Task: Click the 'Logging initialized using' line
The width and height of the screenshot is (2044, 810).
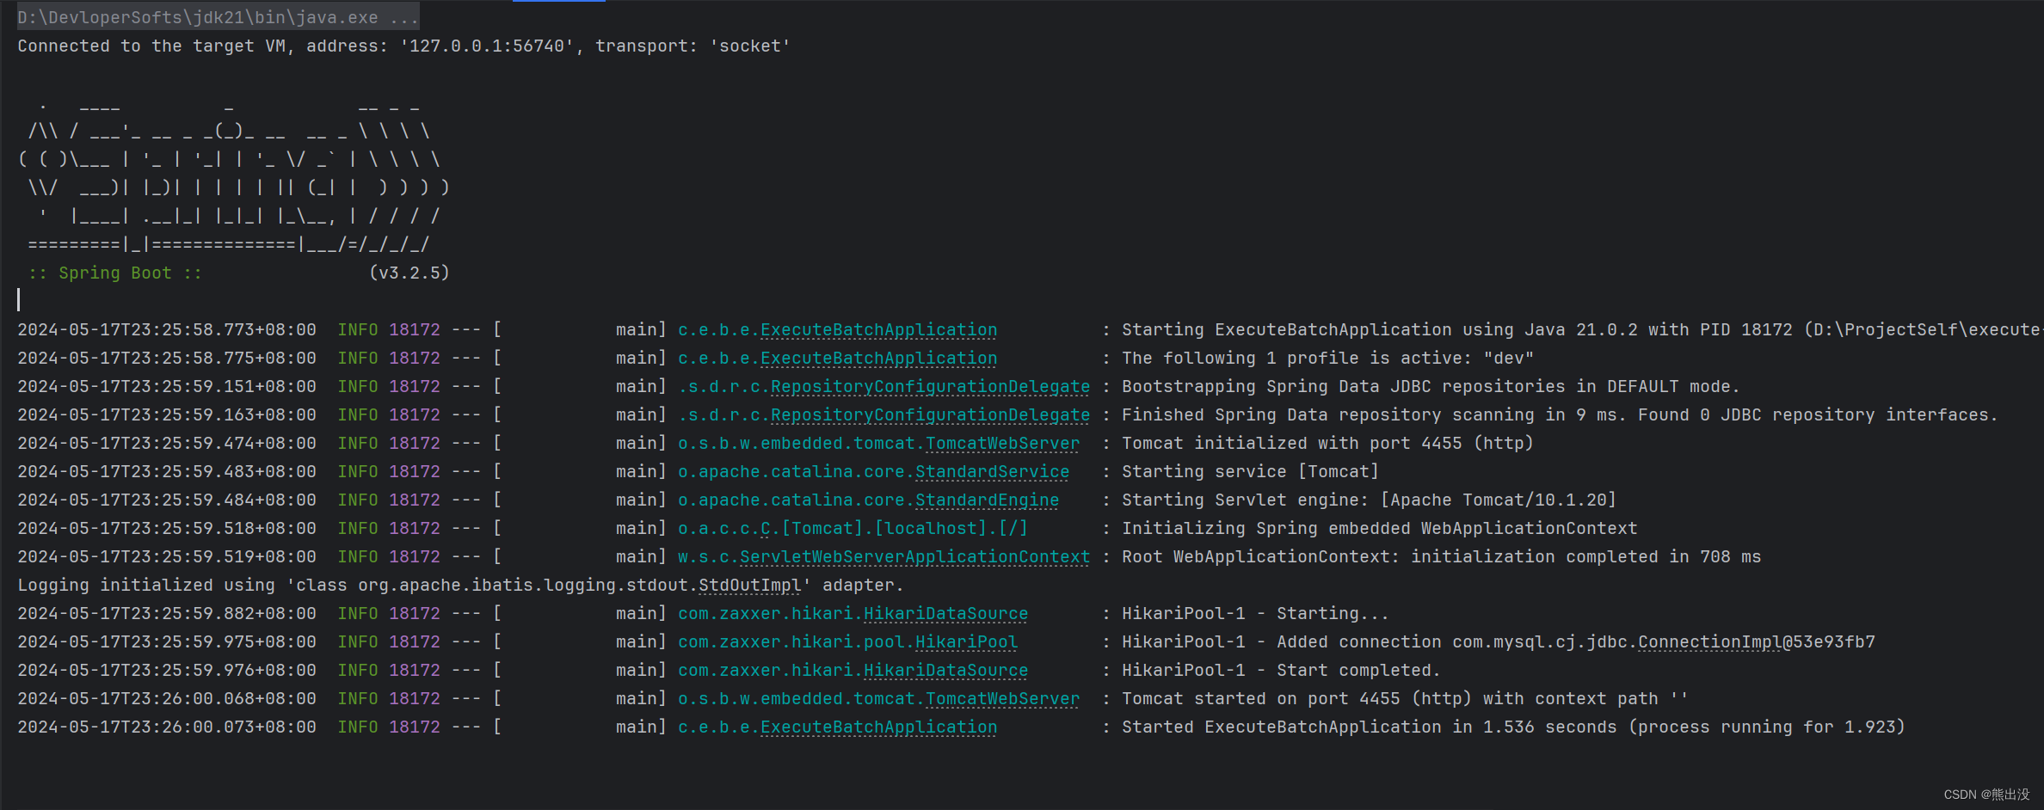Action: (460, 585)
